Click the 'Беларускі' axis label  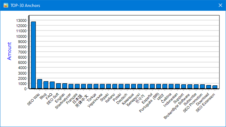(134, 100)
